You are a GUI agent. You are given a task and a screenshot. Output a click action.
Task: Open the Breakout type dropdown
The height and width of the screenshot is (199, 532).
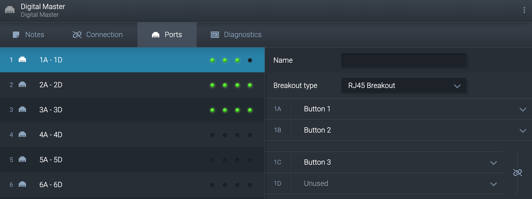[x=404, y=85]
